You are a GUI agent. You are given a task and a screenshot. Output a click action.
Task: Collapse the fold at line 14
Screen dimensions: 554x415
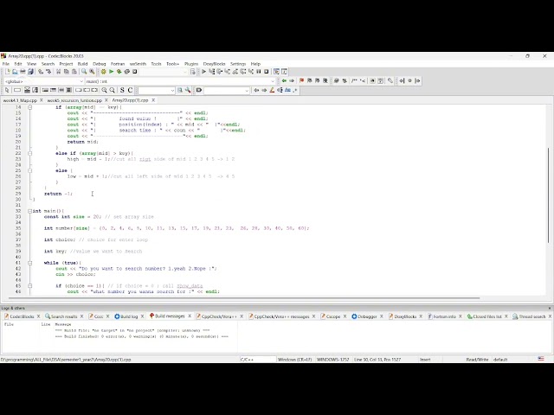(30, 107)
